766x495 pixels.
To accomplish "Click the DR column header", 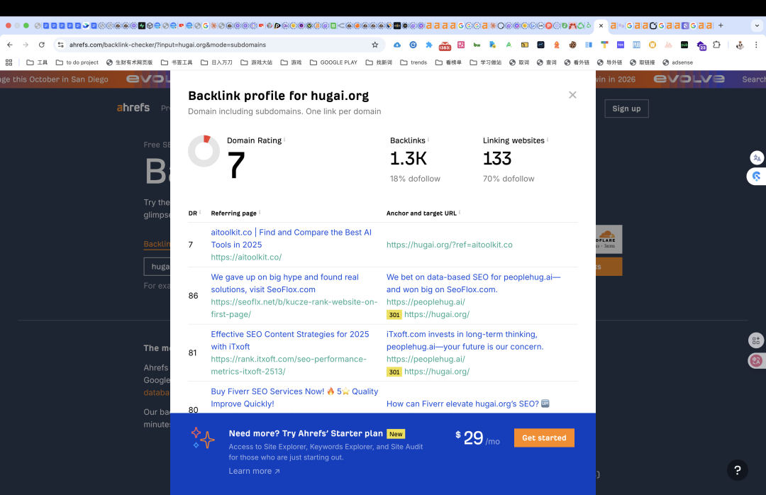I will click(193, 213).
